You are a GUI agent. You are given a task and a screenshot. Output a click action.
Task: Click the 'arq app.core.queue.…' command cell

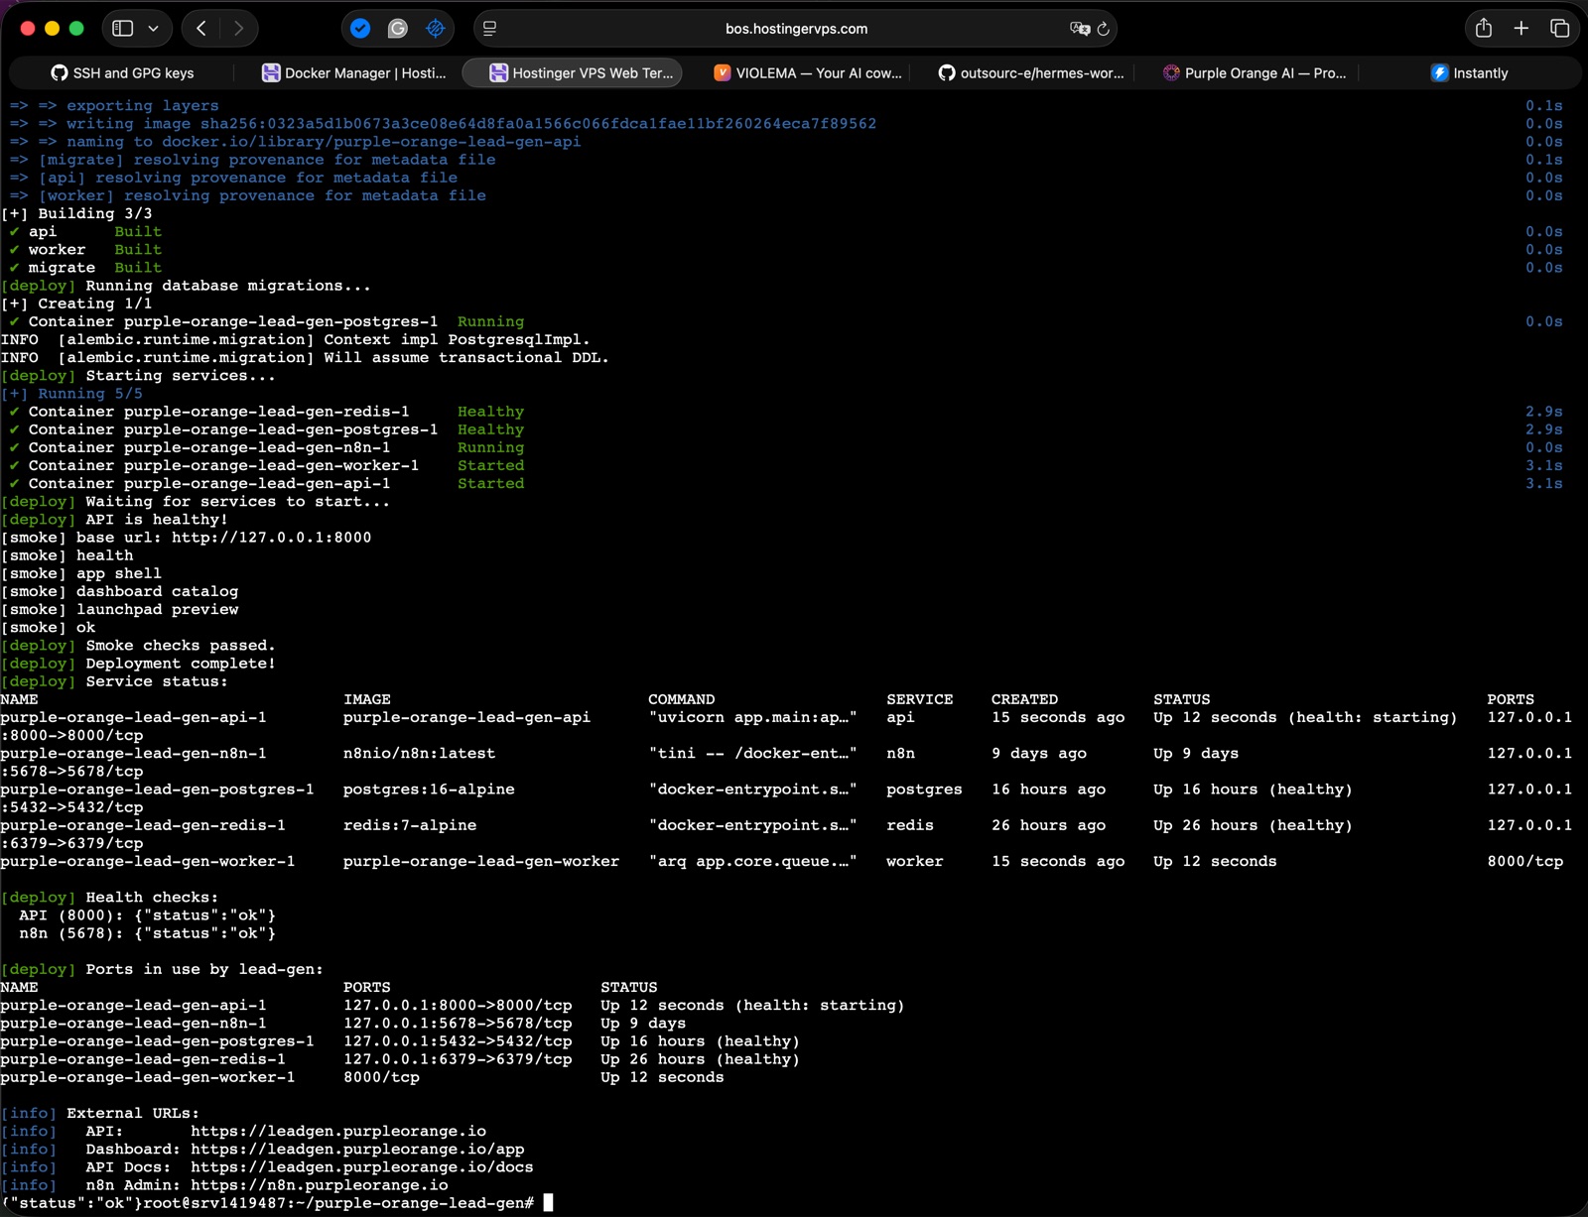(752, 862)
